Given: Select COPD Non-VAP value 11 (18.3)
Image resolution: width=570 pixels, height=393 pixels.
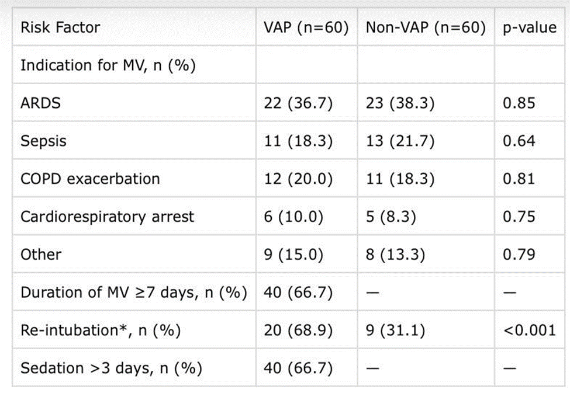Looking at the screenshot, I should click(x=400, y=179).
